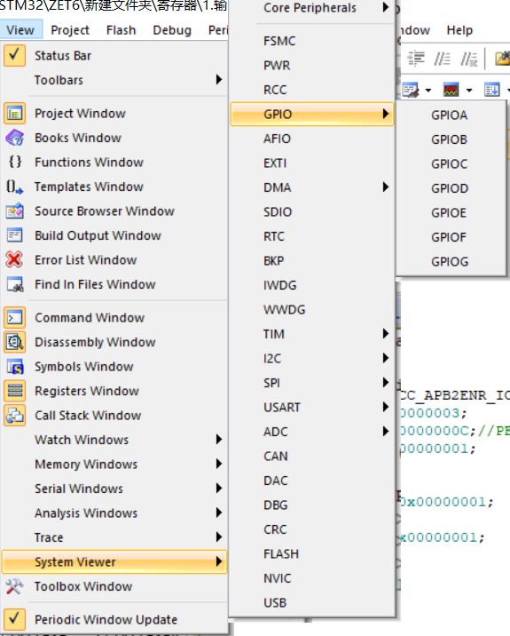This screenshot has width=510, height=636.
Task: Expand the Toolbars submenu arrow
Action: pyautogui.click(x=219, y=80)
